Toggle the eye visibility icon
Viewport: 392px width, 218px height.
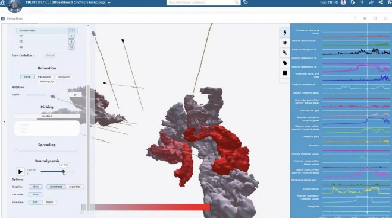(x=285, y=43)
